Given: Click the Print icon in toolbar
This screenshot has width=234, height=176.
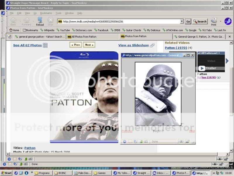Looking at the screenshot, I should point(214,21).
